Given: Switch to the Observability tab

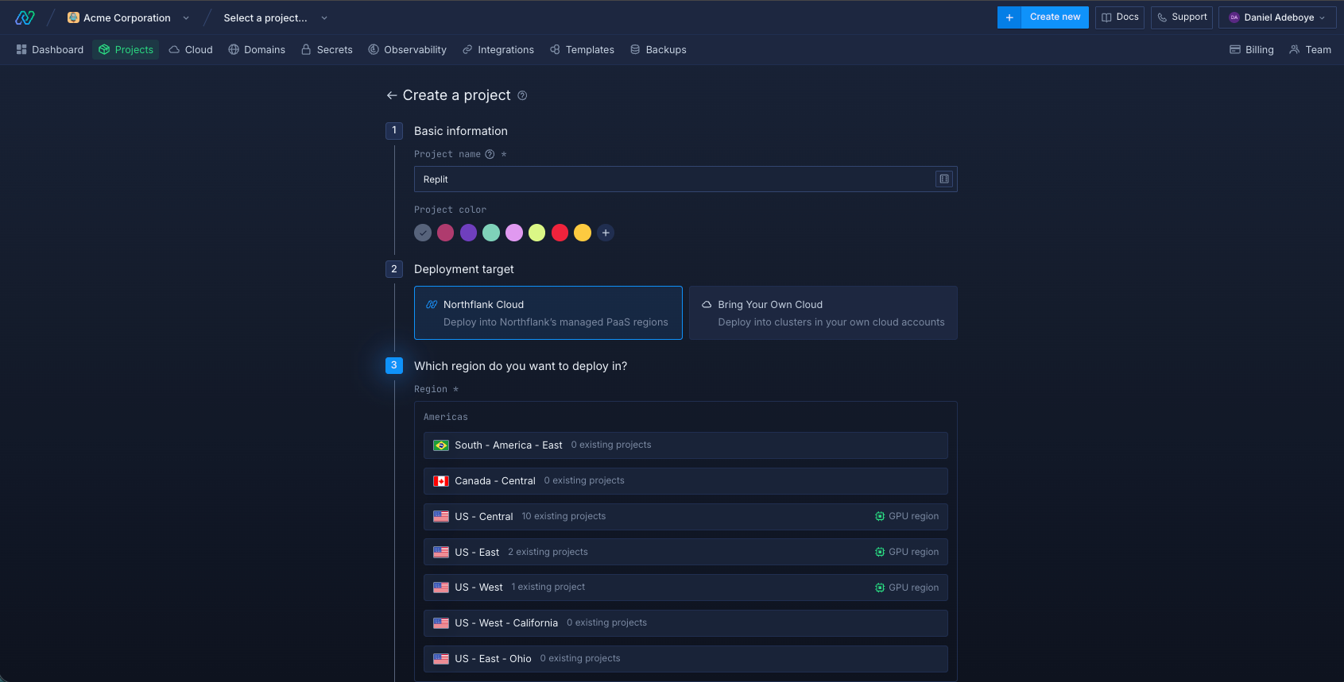Looking at the screenshot, I should pyautogui.click(x=408, y=50).
